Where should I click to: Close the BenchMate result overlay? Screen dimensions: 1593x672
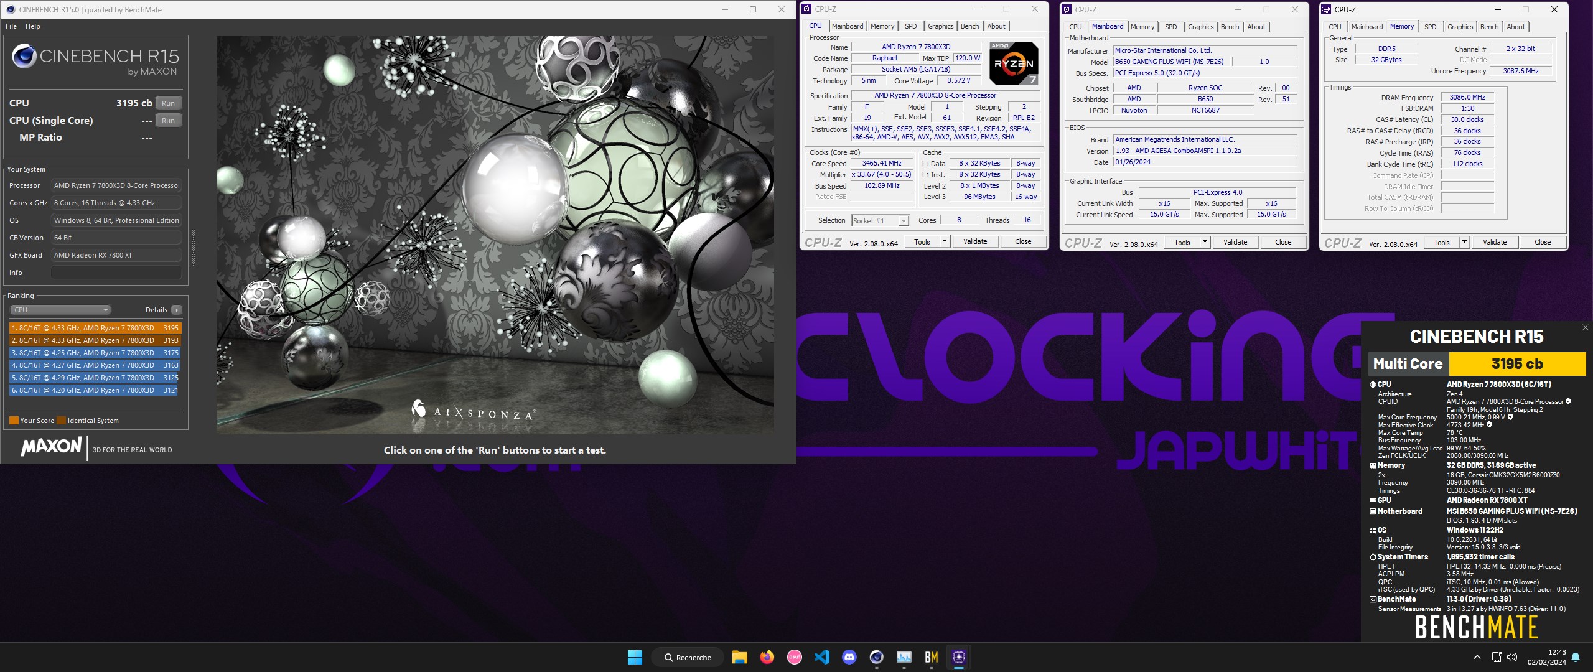point(1585,327)
